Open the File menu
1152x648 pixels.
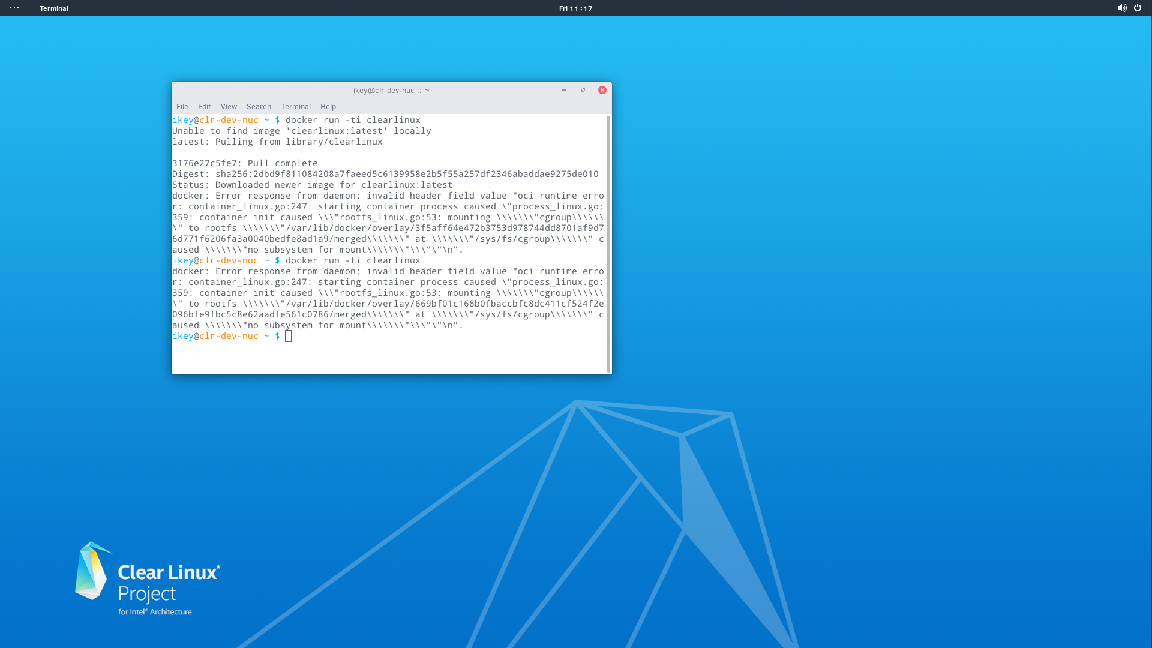[x=182, y=107]
